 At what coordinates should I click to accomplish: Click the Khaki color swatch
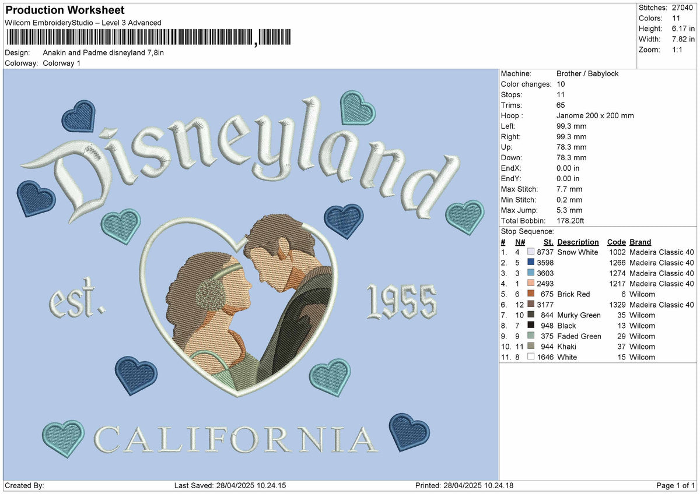pos(531,347)
